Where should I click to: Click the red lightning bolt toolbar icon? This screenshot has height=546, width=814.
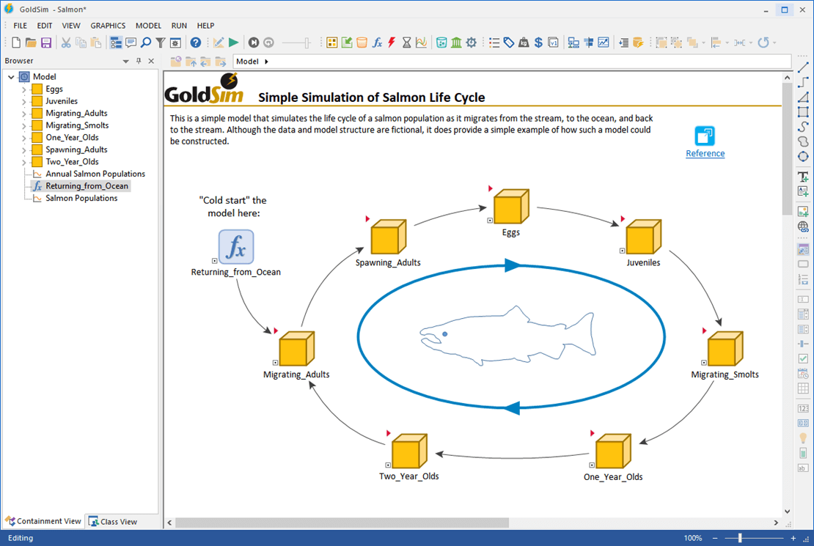coord(392,43)
